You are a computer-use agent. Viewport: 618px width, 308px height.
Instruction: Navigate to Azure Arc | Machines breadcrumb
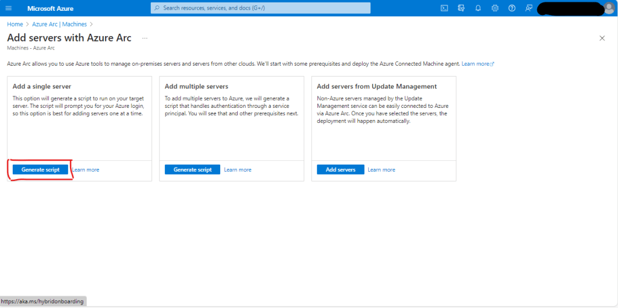[59, 24]
